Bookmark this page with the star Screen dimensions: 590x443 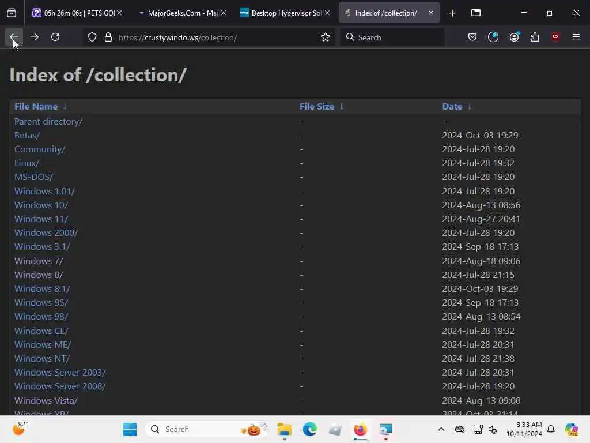[x=326, y=37]
